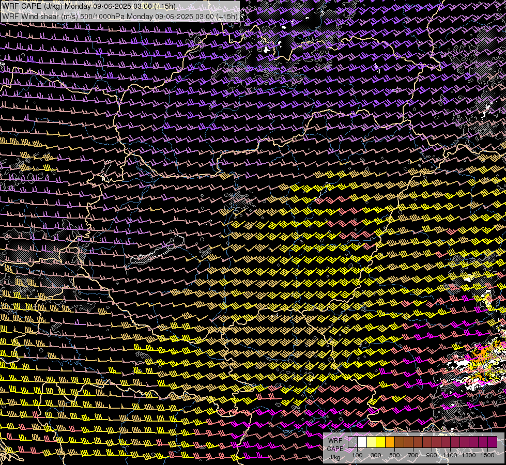Click the 'WRF CAPE (J/kg) Monday' title line
506x465 pixels.
coord(89,6)
